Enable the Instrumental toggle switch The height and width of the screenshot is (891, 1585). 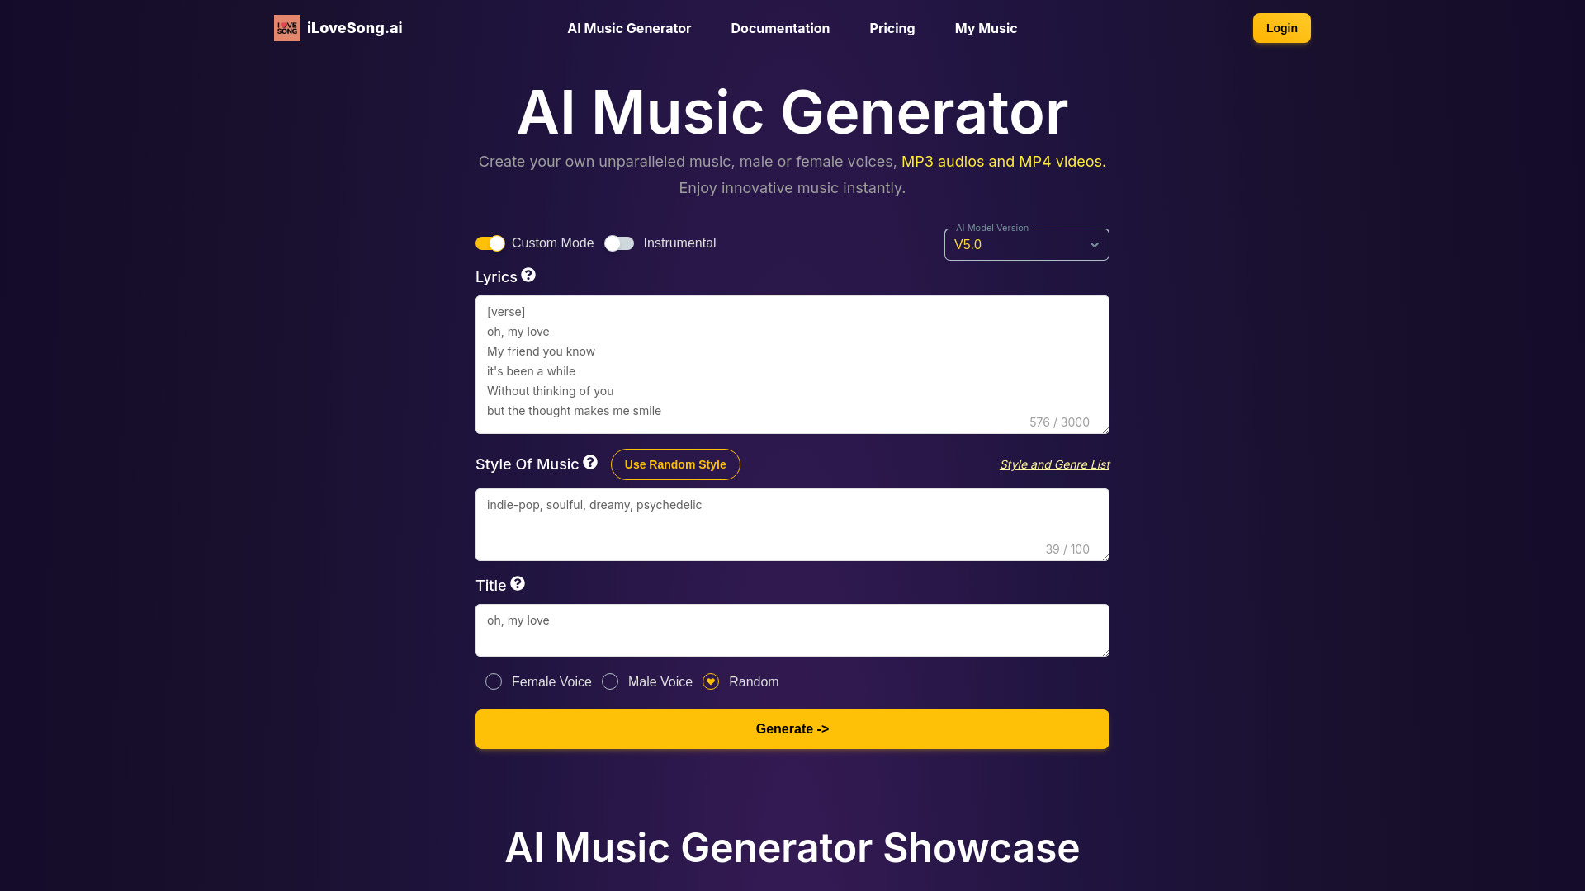619,243
